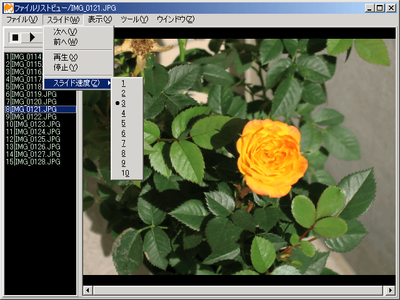Select slide speed 3 radio option
Screen dimensions: 400x300
tap(124, 102)
